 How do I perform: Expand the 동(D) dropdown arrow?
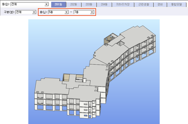point(46,4)
